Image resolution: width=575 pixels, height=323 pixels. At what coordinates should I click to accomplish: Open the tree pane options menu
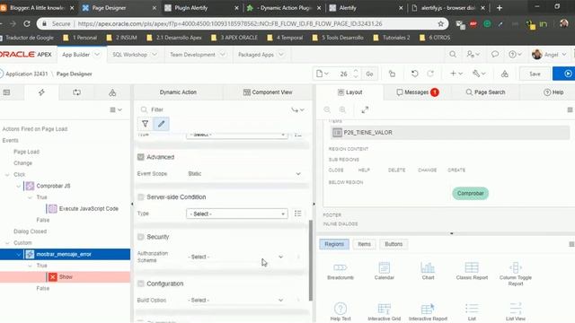[x=116, y=109]
